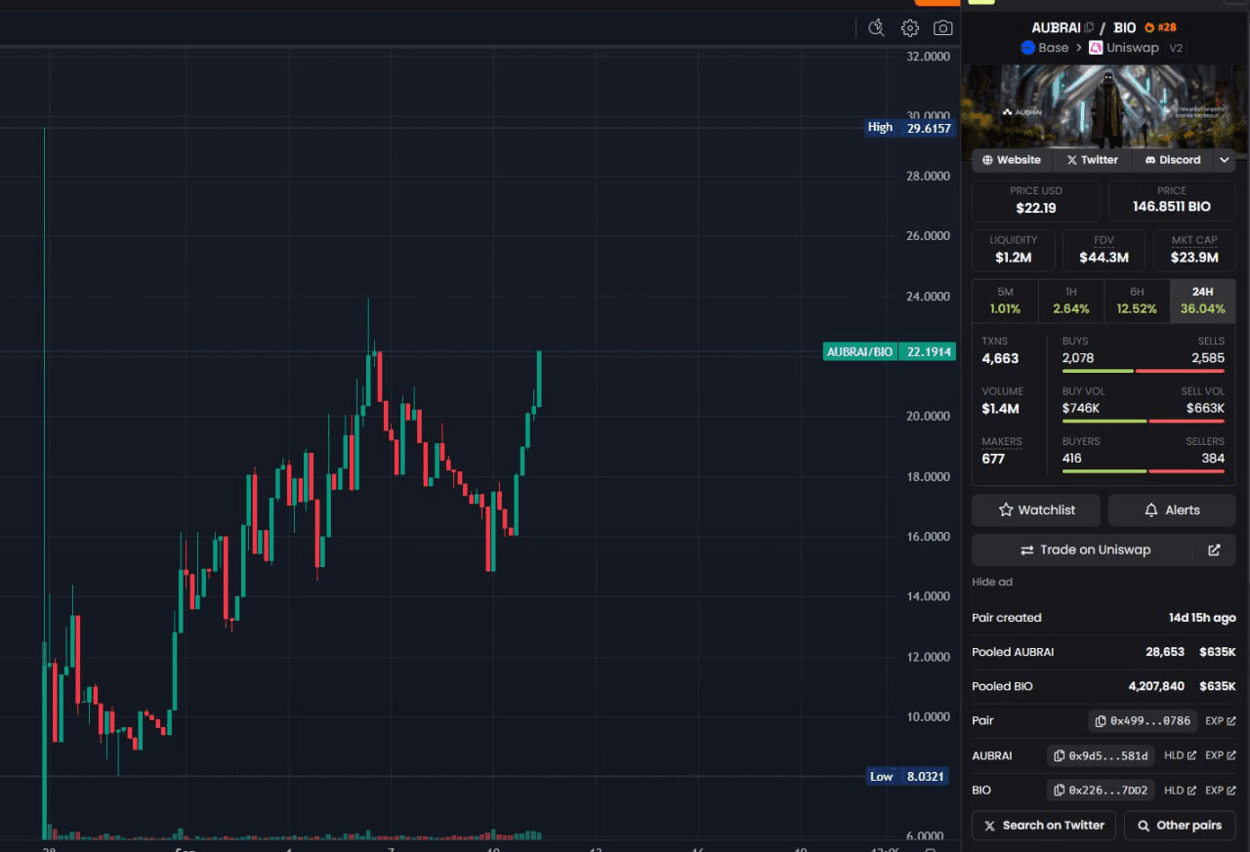Click the PRICE 146.8511 BIO box
This screenshot has height=852, width=1250.
[1172, 200]
